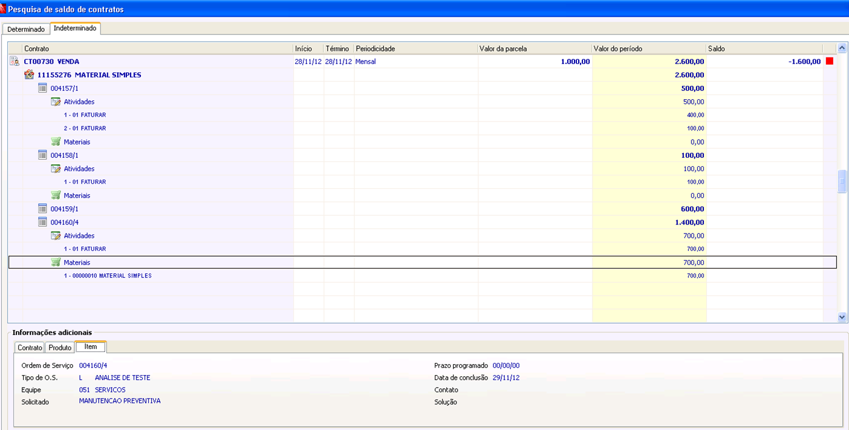Select the 11155276 MATERIAL SIMPLES row
Image resolution: width=849 pixels, height=430 pixels.
pyautogui.click(x=422, y=75)
